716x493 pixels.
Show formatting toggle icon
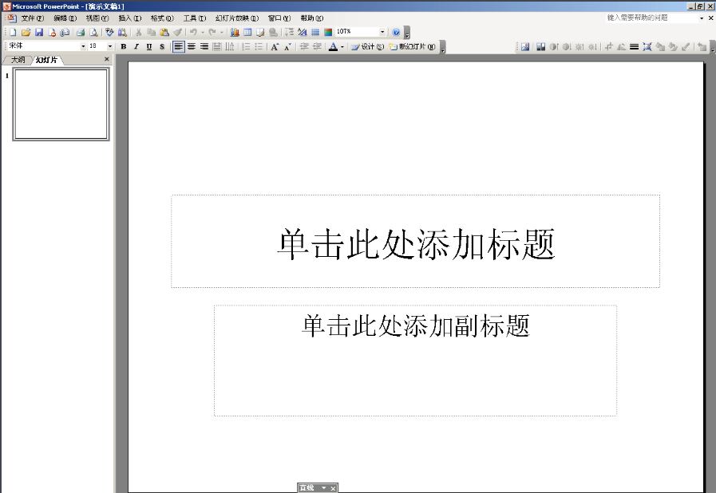pos(303,32)
